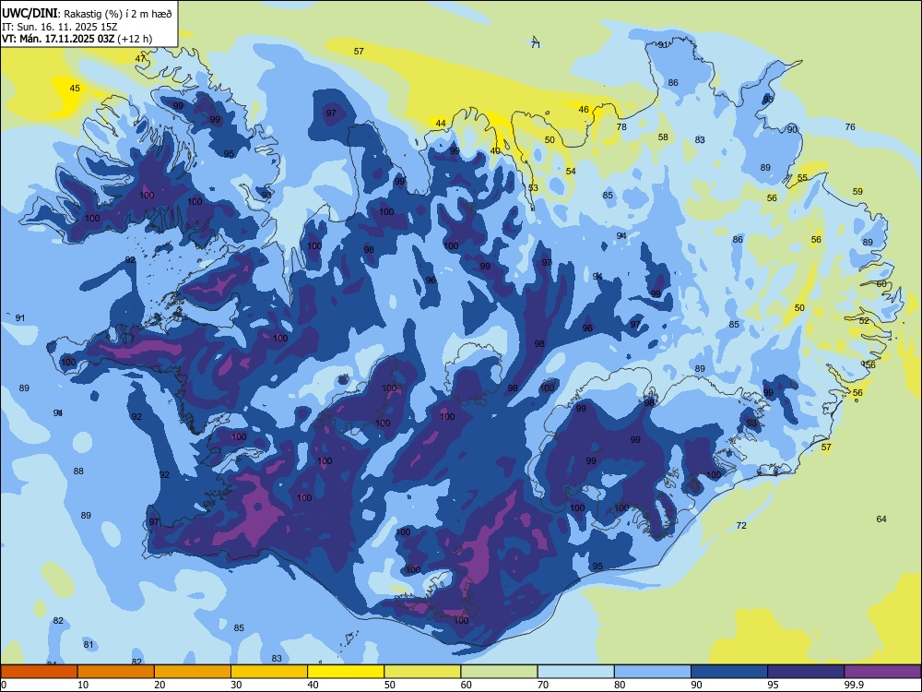The height and width of the screenshot is (692, 922).
Task: Click the humidity value '55' on the map
Action: (803, 178)
